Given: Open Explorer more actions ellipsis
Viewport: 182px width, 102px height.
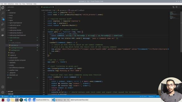Looking at the screenshot, I should (37, 7).
